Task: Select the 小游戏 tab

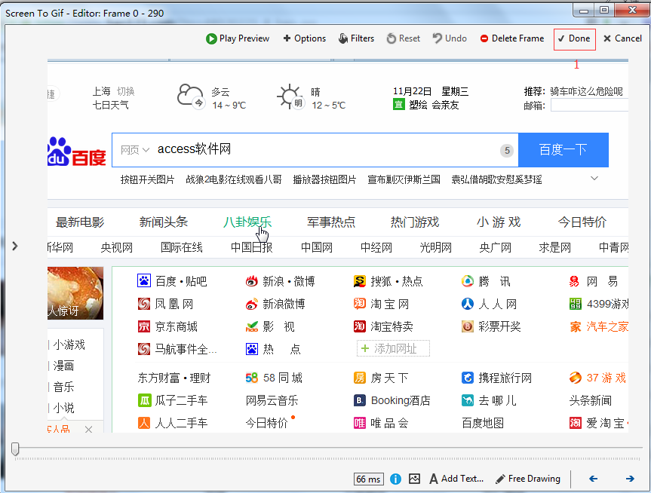Action: tap(499, 222)
